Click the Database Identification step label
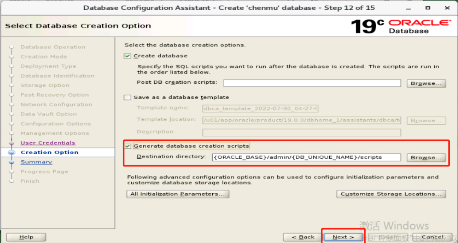 [x=57, y=76]
